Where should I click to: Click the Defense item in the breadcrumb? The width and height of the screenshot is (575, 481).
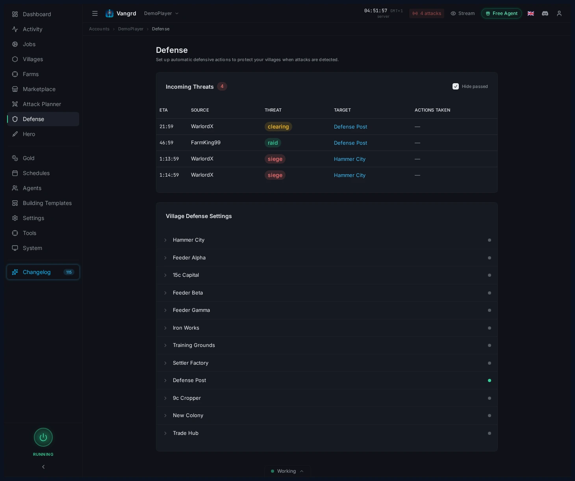pos(161,29)
